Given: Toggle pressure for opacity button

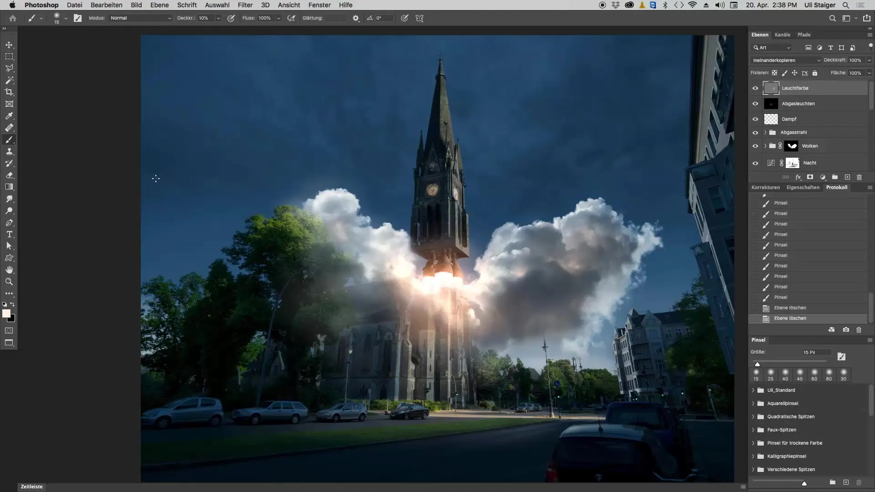Looking at the screenshot, I should [231, 18].
